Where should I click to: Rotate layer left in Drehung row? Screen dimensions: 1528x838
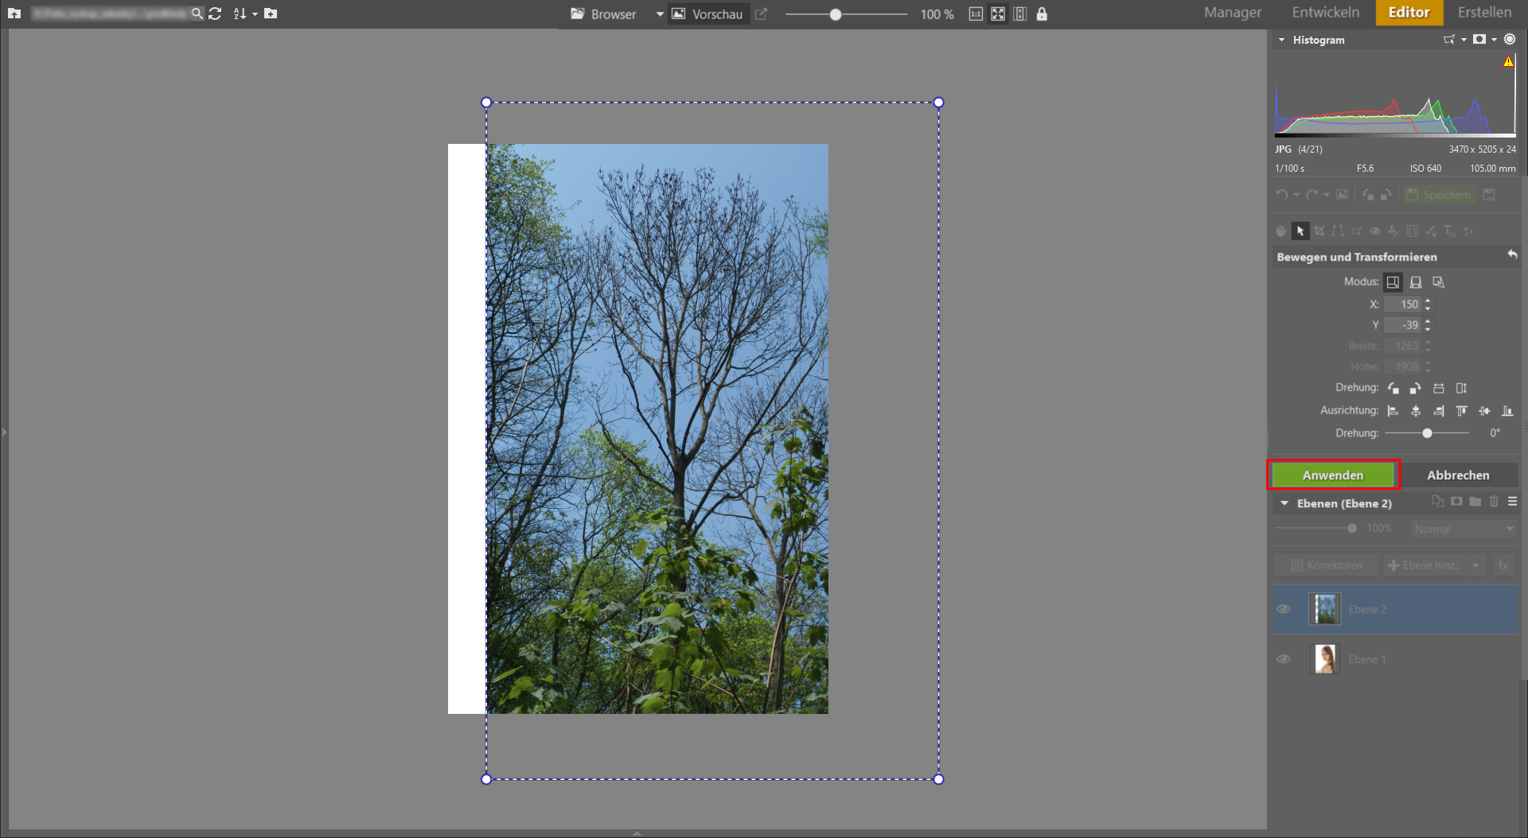click(1394, 388)
